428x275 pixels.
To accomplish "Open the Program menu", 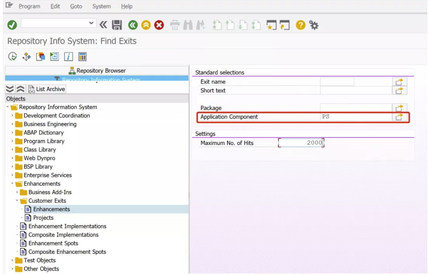I will pos(29,6).
